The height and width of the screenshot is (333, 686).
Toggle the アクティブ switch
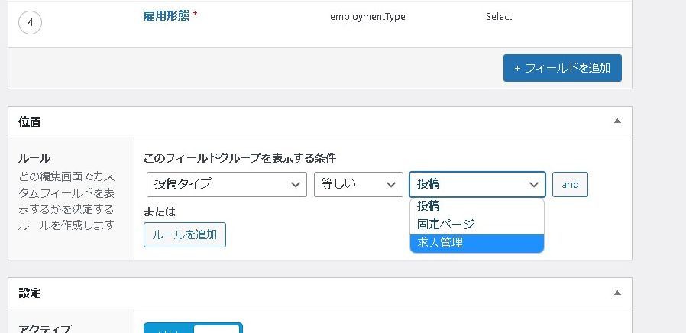193,328
